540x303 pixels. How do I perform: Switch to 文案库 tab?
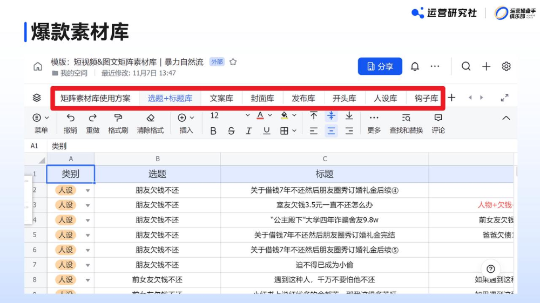tap(221, 98)
